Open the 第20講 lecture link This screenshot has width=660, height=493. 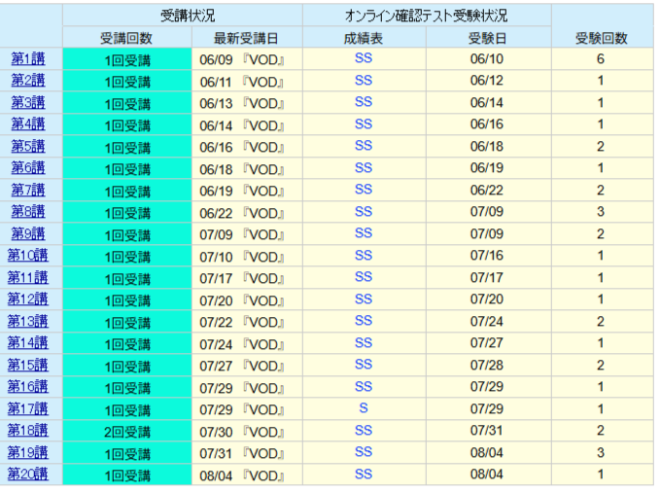click(28, 474)
